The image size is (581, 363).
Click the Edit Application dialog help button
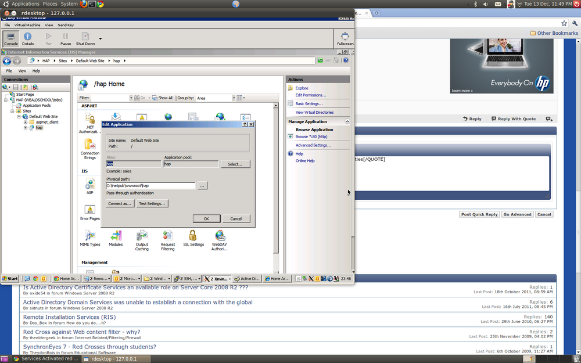tap(245, 124)
